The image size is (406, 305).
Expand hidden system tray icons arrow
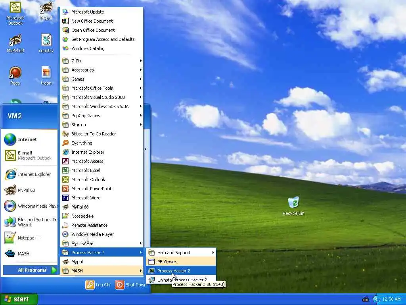pyautogui.click(x=376, y=299)
